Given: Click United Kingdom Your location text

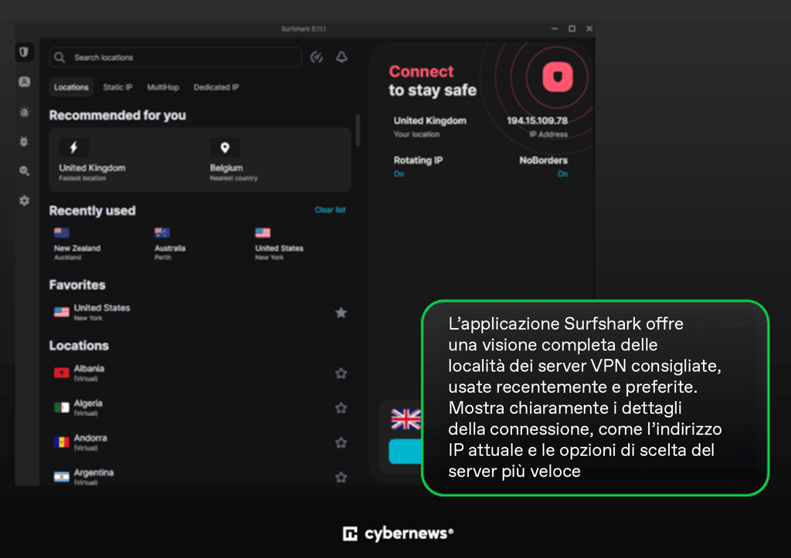Looking at the screenshot, I should (x=429, y=126).
